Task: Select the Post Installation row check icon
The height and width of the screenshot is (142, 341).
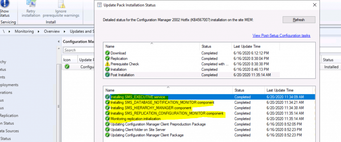Action: [108, 75]
